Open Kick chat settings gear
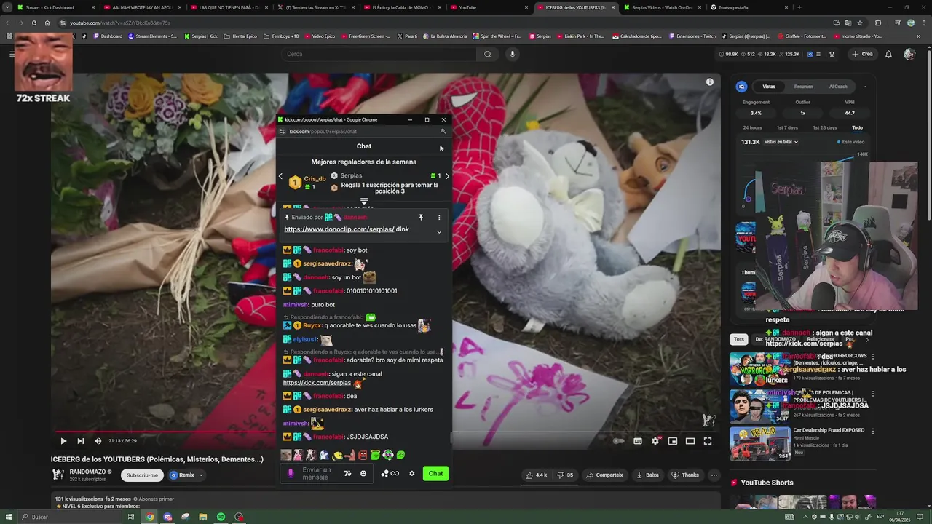The width and height of the screenshot is (932, 524). (412, 474)
